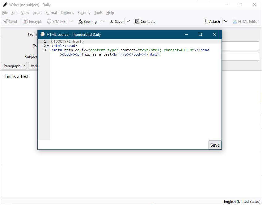Expand the Spelling language dropdown arrow
Image resolution: width=262 pixels, height=205 pixels.
tap(103, 22)
